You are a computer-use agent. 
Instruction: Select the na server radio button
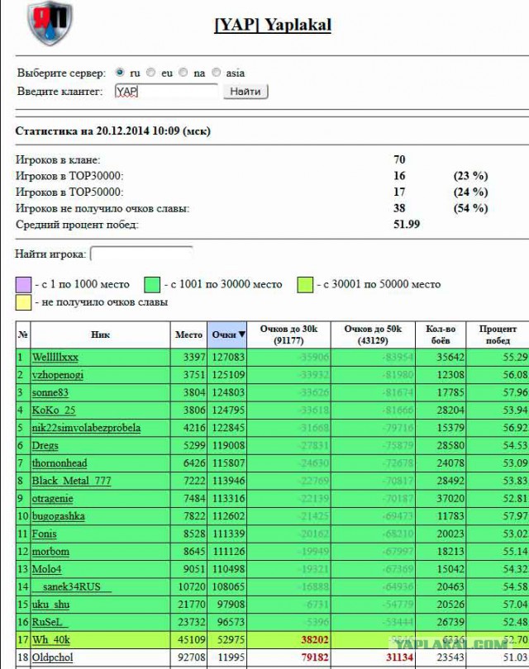point(183,72)
